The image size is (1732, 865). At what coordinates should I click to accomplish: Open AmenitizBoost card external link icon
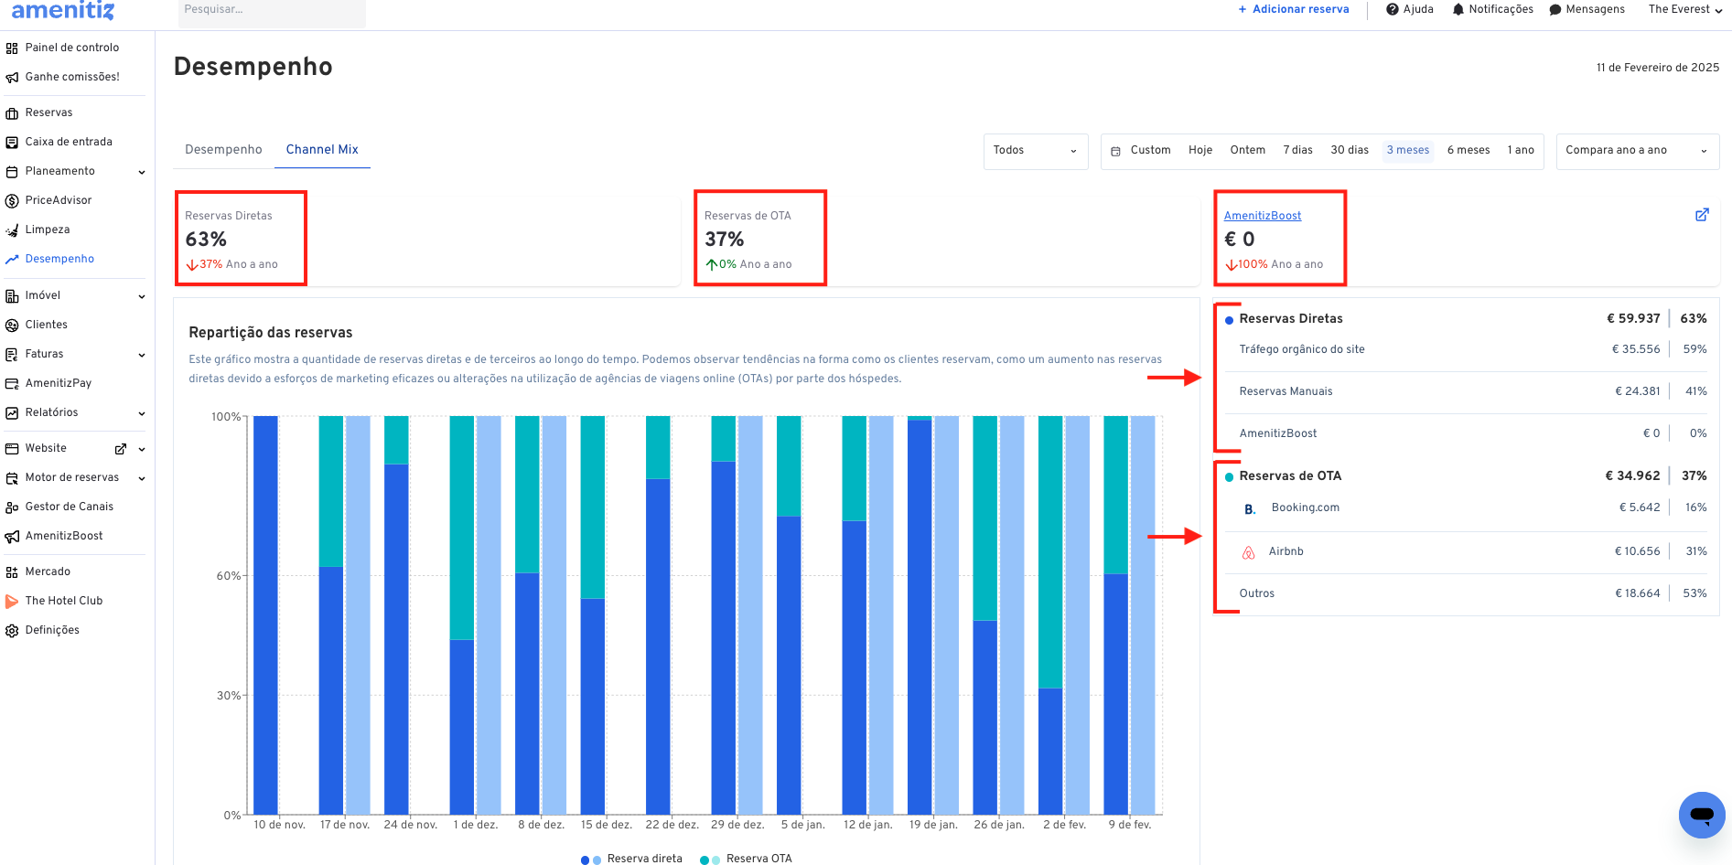coord(1702,215)
